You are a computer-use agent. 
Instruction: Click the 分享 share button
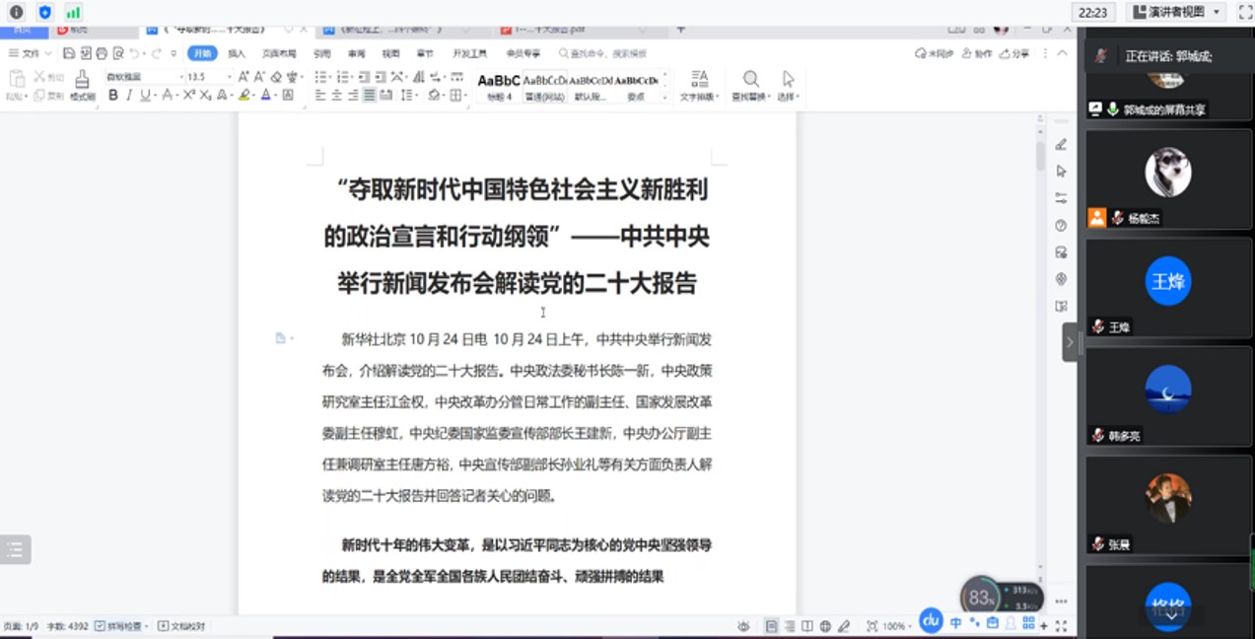(x=1014, y=53)
